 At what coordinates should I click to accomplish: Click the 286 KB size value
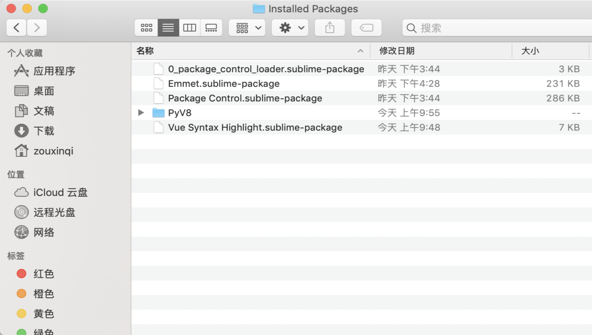(563, 98)
